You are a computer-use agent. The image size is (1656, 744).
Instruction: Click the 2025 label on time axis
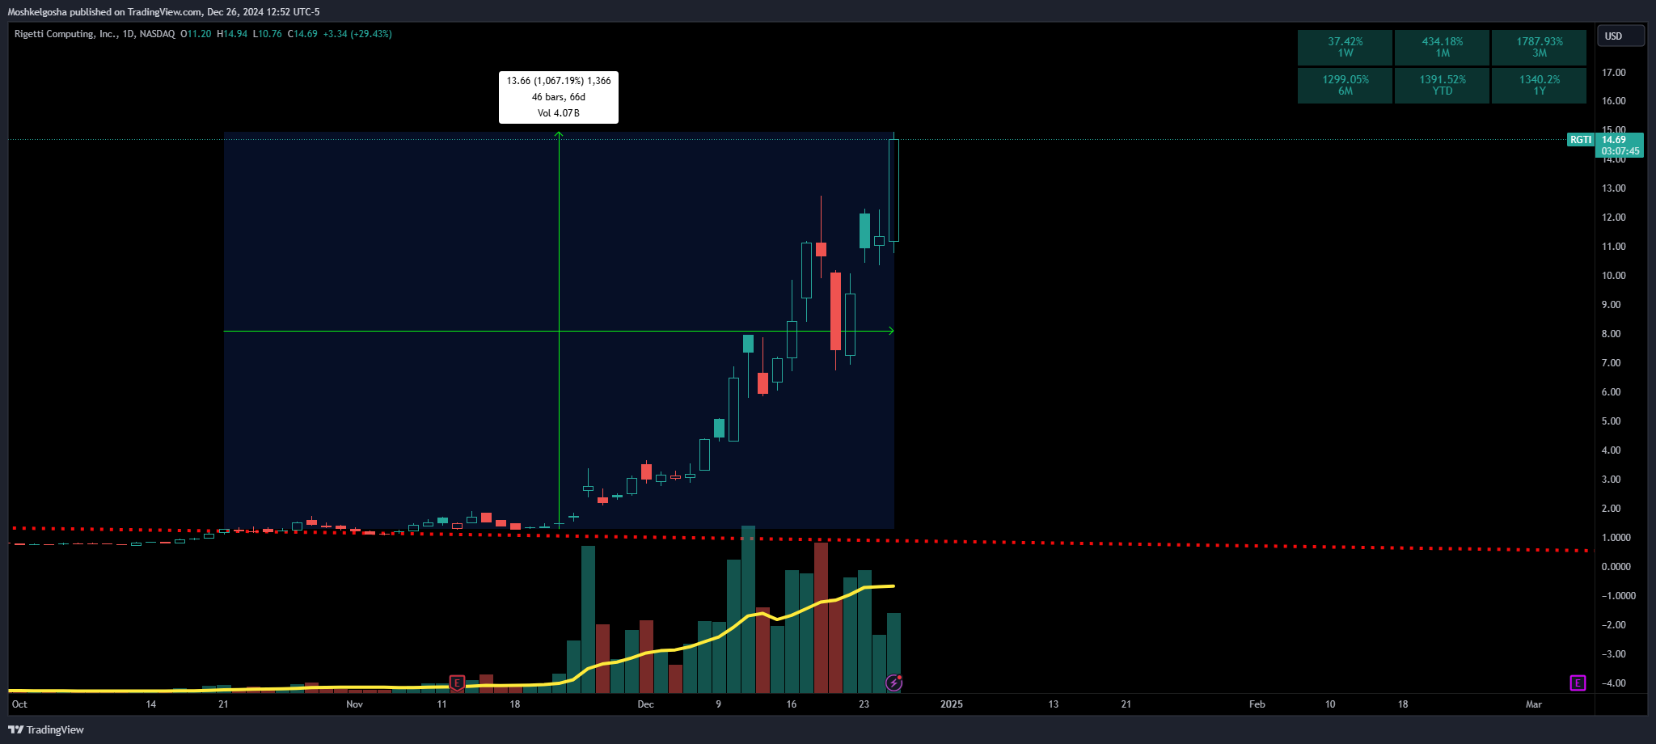click(x=952, y=704)
